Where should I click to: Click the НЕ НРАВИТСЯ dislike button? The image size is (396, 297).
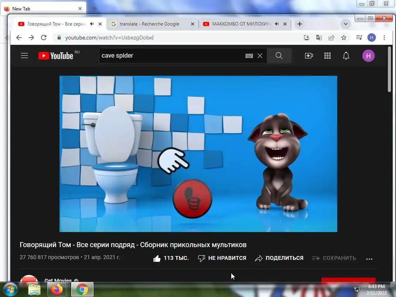222,258
